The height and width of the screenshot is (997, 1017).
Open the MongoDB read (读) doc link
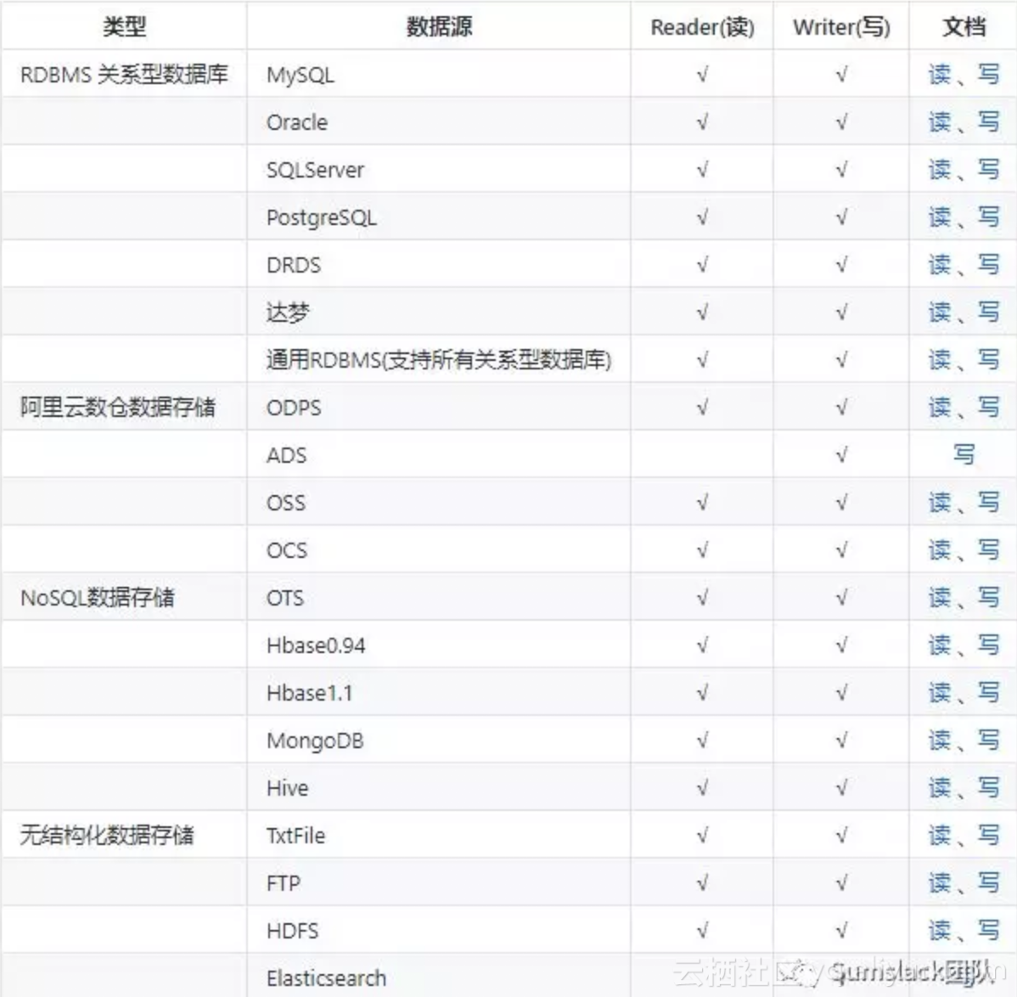coord(940,741)
